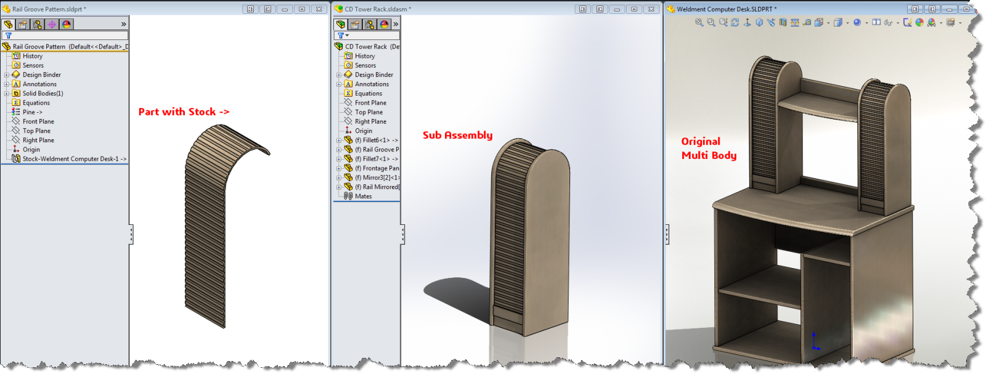Open DimXpertManager tab in Rail Groove Pattern panel
986x374 pixels.
pyautogui.click(x=52, y=25)
